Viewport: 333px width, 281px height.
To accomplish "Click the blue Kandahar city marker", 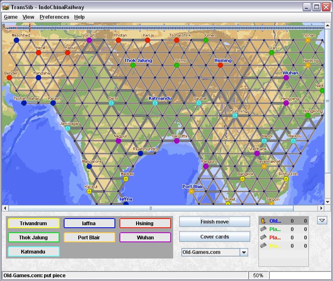I will 38,78.
